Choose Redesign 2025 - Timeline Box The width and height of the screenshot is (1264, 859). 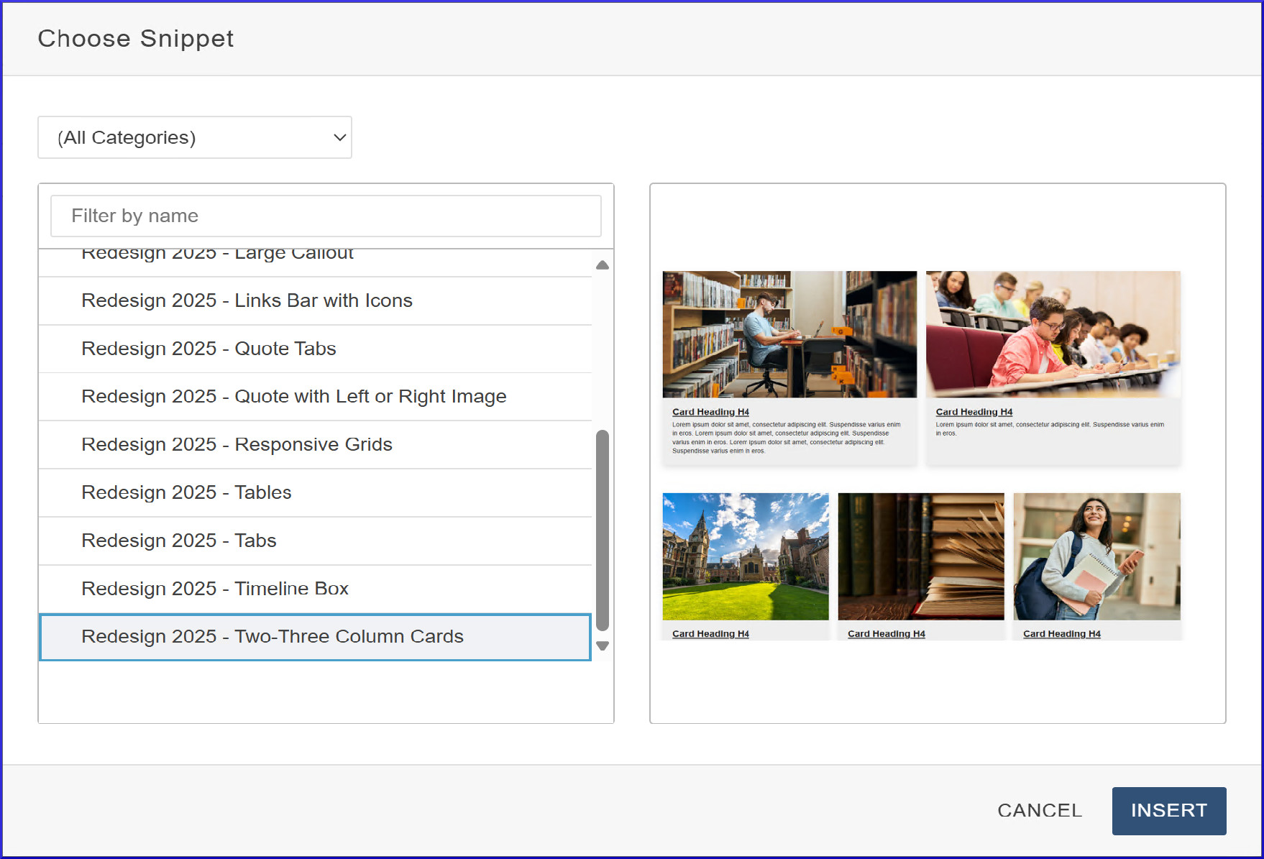point(214,589)
